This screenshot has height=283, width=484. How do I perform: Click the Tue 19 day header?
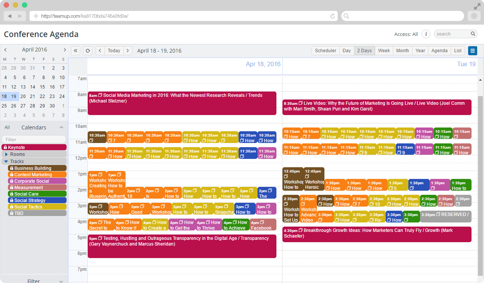[466, 64]
